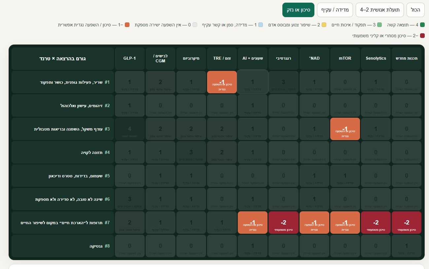Click the NAD⁺ column header
The image size is (429, 269).
(x=314, y=58)
